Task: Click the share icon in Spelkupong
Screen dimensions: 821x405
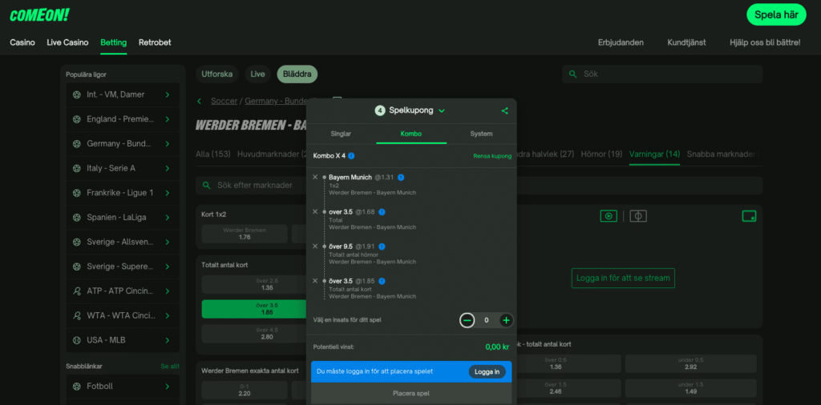Action: (x=505, y=110)
